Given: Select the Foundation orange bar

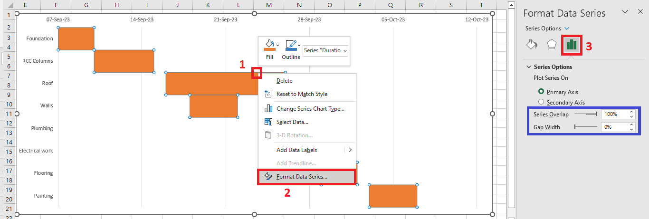Looking at the screenshot, I should (x=76, y=38).
